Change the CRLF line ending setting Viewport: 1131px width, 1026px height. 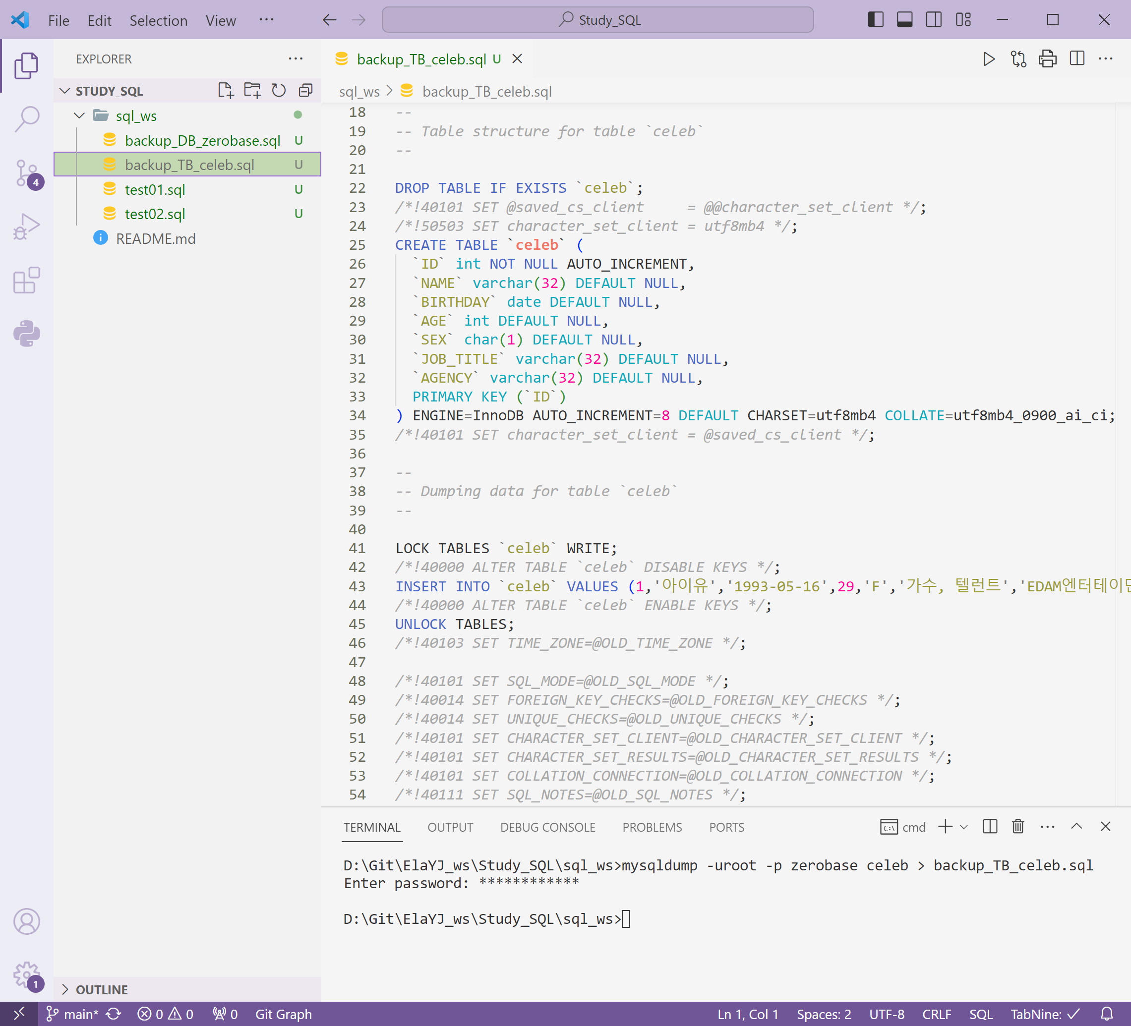click(x=936, y=1014)
